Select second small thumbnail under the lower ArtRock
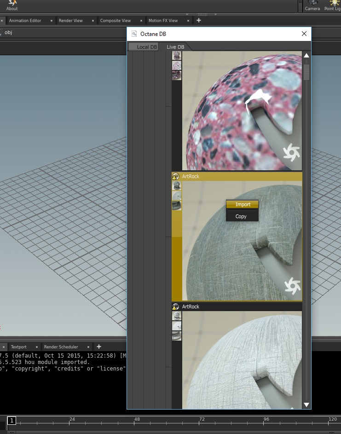Screen dimensions: 341x434 click(x=177, y=326)
